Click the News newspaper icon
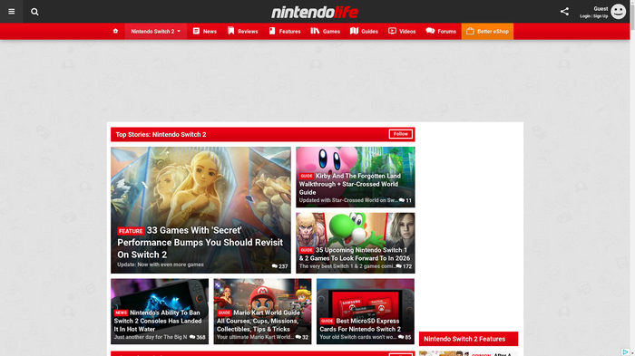 coord(196,31)
